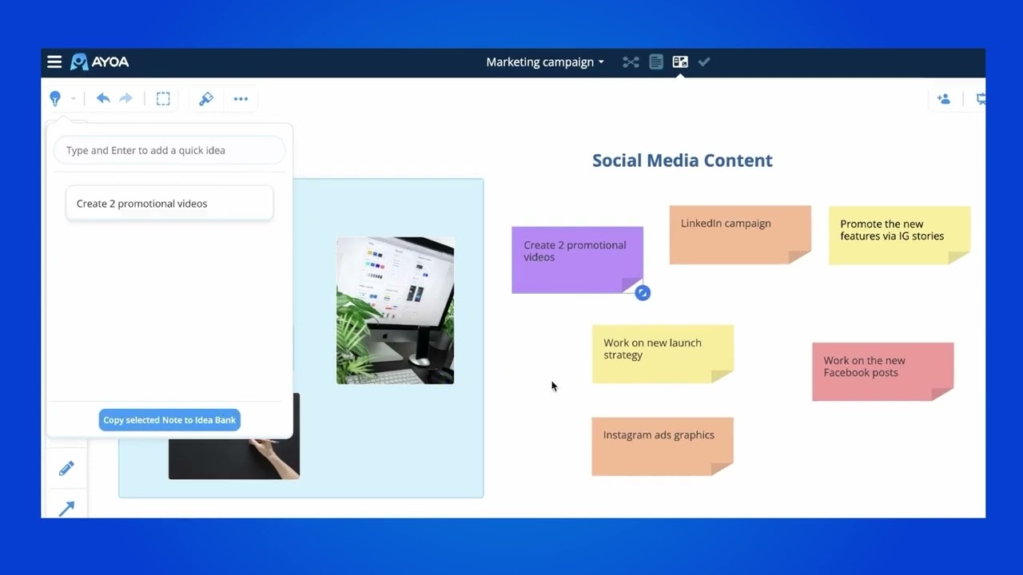Switch to the mind map view icon
The image size is (1023, 575).
coord(631,62)
